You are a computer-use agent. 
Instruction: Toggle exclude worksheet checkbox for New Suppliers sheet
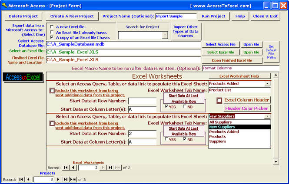(x=52, y=123)
